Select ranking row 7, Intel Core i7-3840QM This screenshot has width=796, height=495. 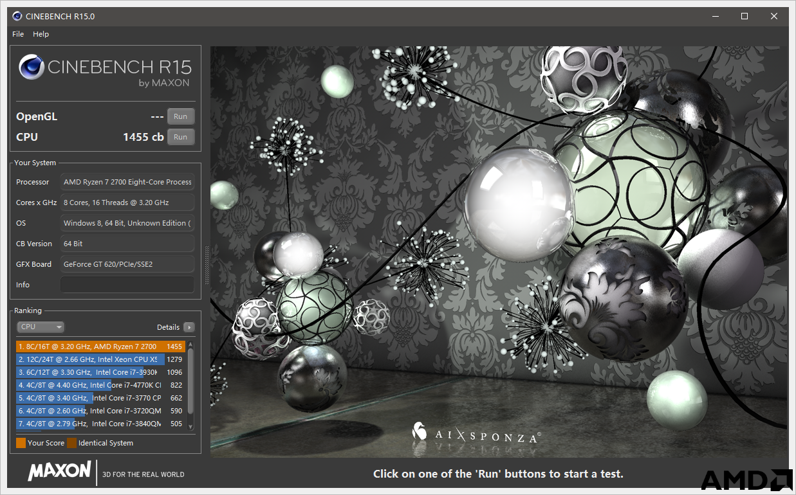coord(100,424)
